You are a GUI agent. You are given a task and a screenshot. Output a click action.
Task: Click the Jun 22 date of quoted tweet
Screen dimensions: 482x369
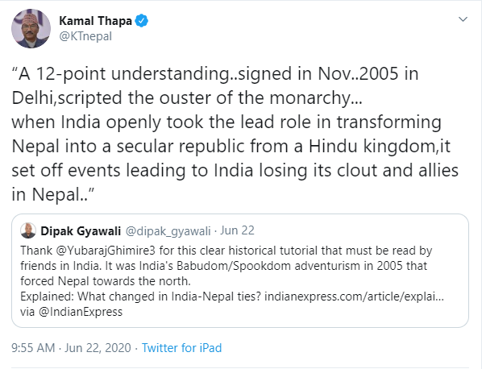tap(237, 230)
